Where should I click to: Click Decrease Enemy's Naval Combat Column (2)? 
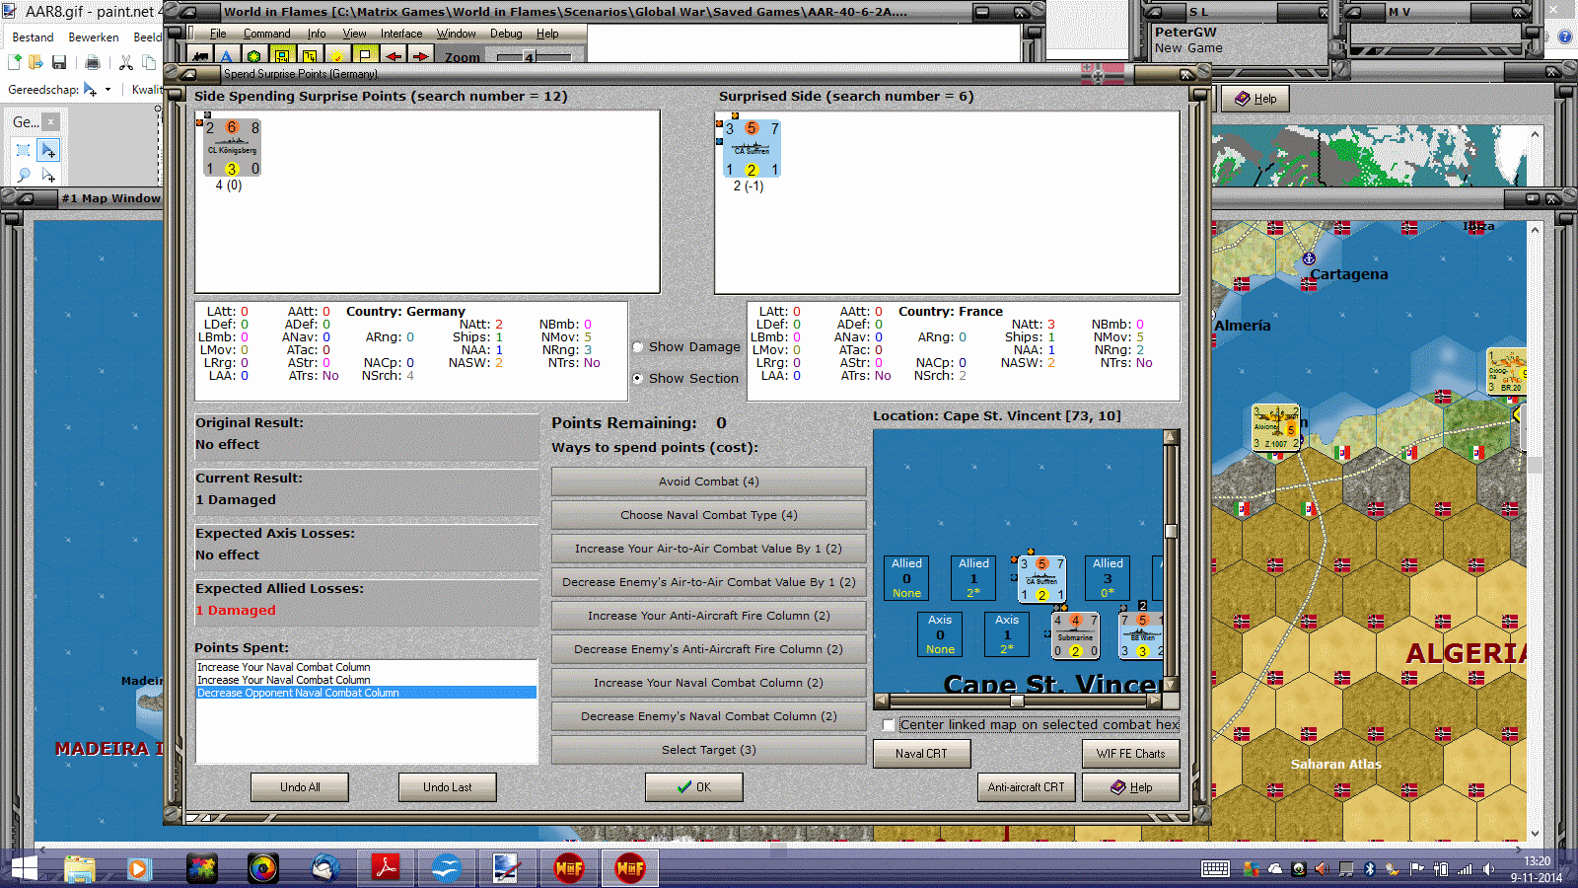(709, 716)
